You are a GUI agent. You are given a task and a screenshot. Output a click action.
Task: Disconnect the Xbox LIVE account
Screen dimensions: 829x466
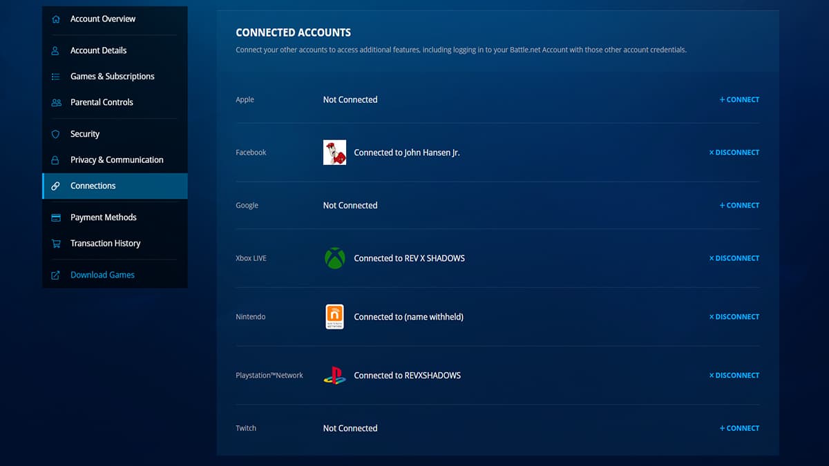tap(734, 258)
